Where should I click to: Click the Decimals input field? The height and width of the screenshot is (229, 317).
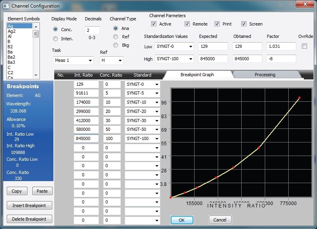click(x=92, y=30)
